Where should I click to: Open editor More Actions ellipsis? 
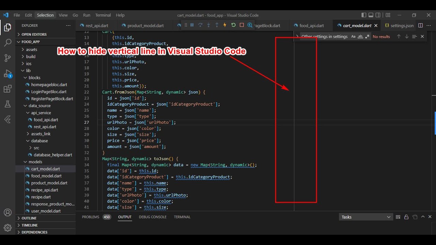pos(429,26)
